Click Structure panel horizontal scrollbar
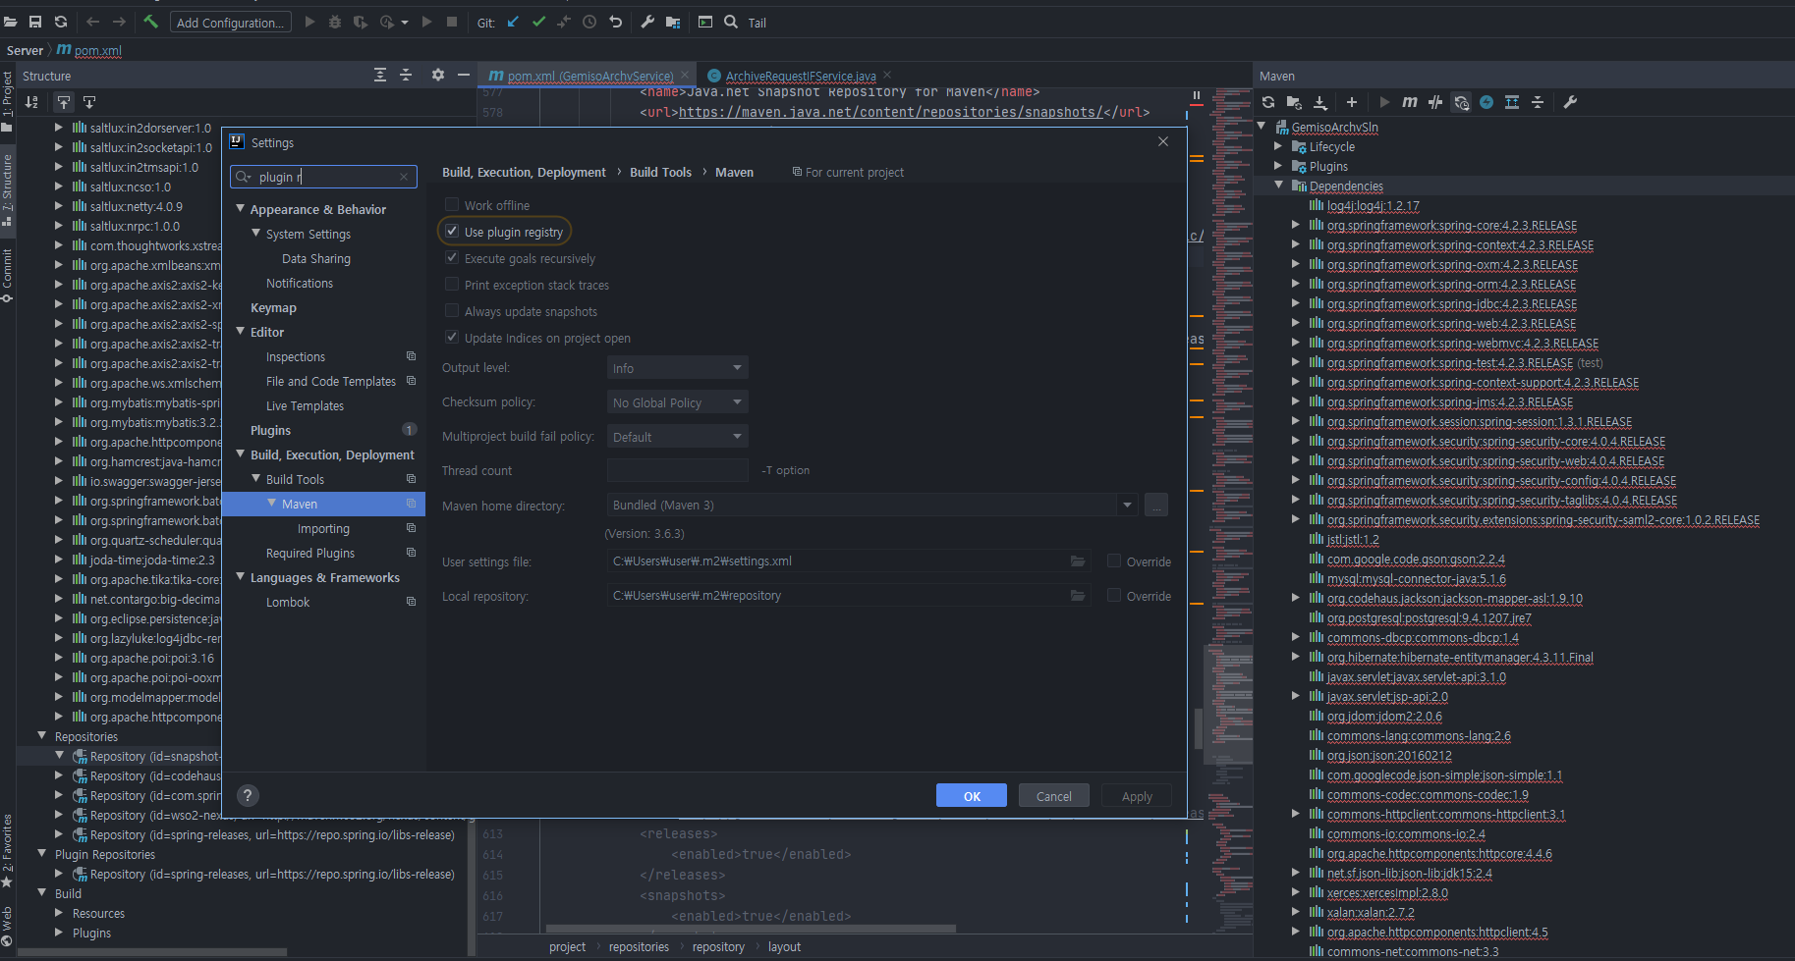Screen dimensions: 1795x961 pos(152,951)
